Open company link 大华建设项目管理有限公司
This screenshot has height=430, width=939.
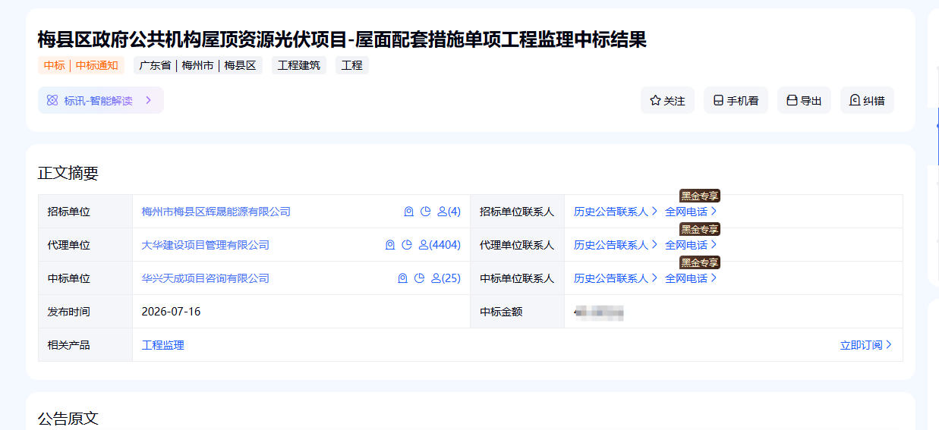206,245
